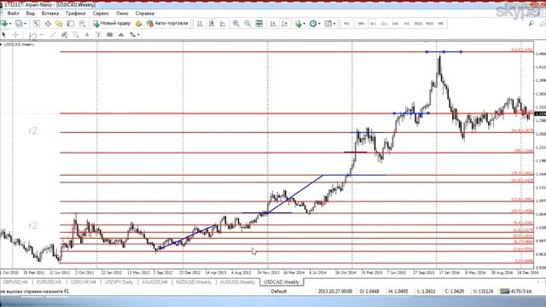The image size is (546, 307).
Task: Select the text label 'T' tool
Action: [x=98, y=35]
